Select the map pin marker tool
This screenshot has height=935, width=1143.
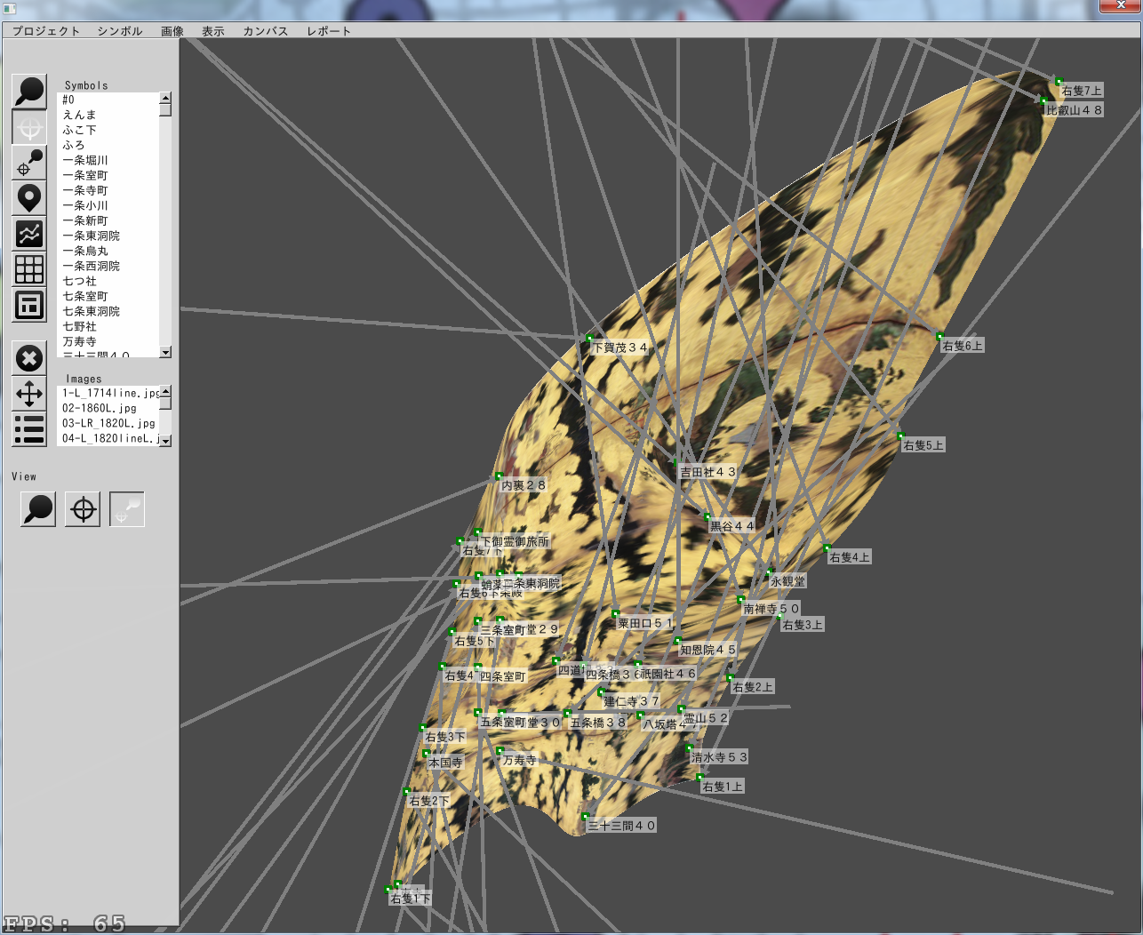point(29,198)
